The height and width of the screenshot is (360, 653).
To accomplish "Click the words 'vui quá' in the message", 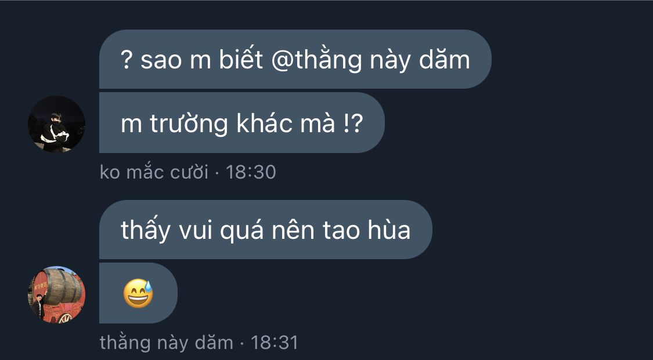I will 221,231.
